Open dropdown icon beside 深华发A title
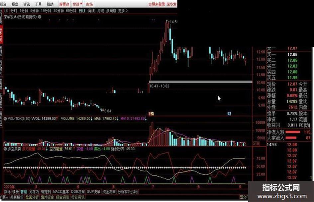Image resolution: width=314 pixels, height=202 pixels. point(40,17)
